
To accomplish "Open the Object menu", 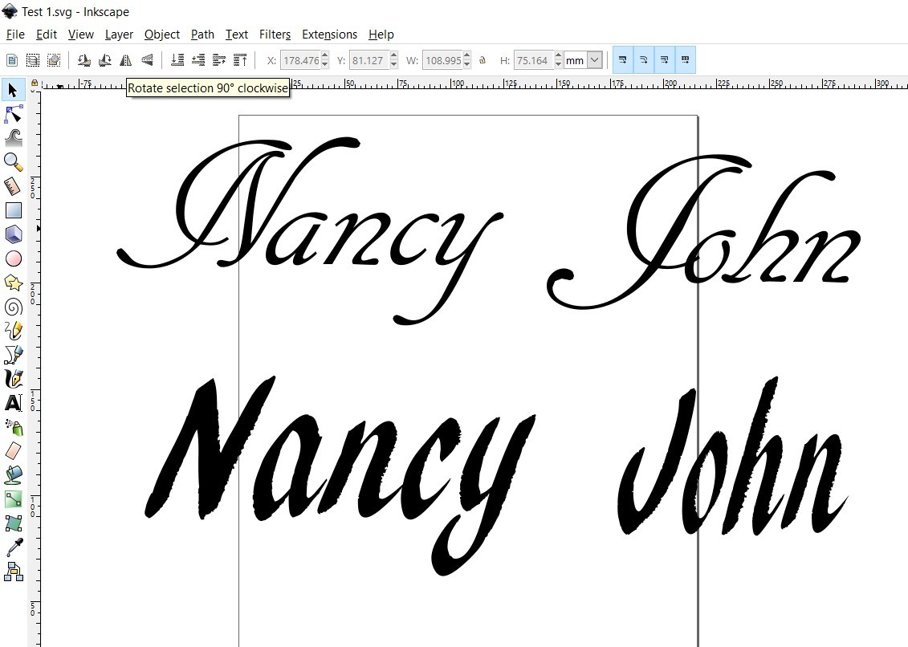I will 162,35.
